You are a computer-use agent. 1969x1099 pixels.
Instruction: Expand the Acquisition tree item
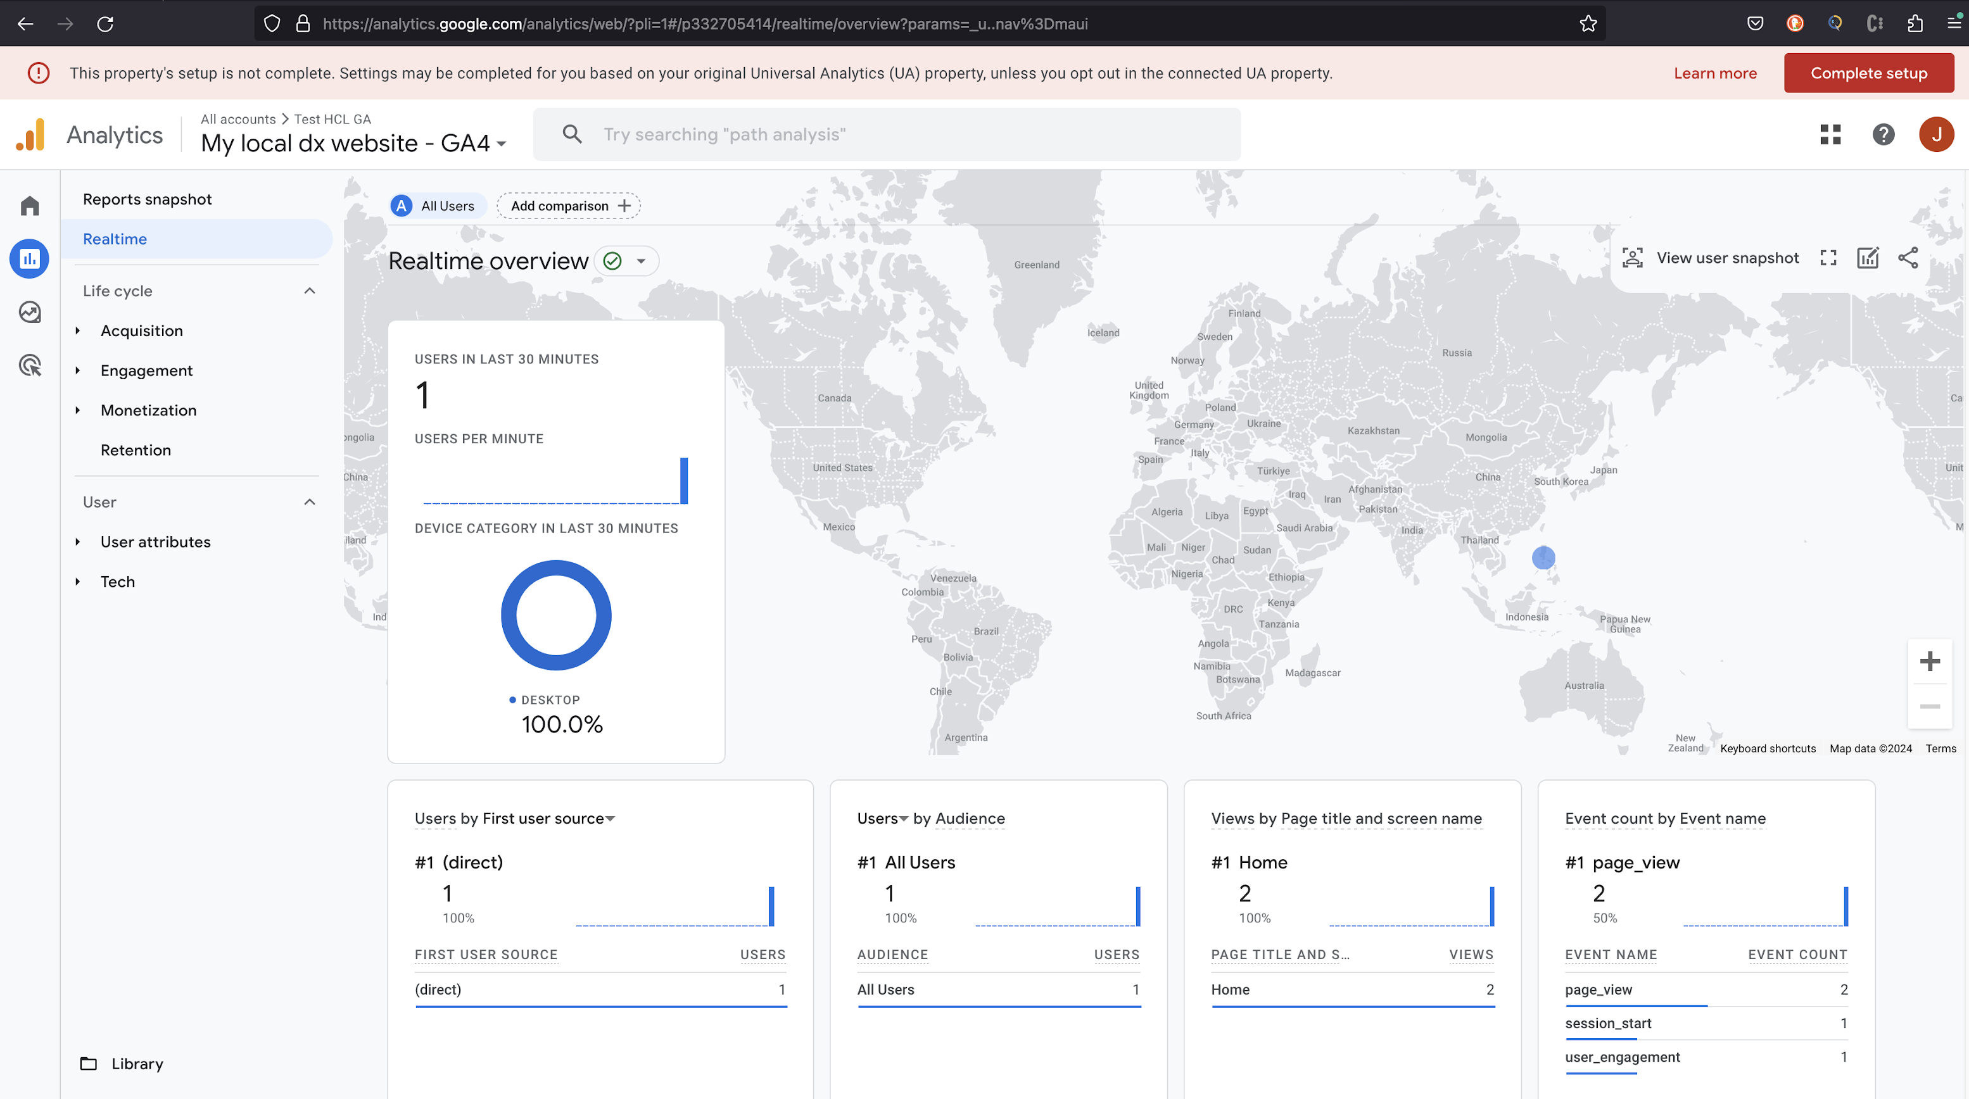[x=78, y=331]
